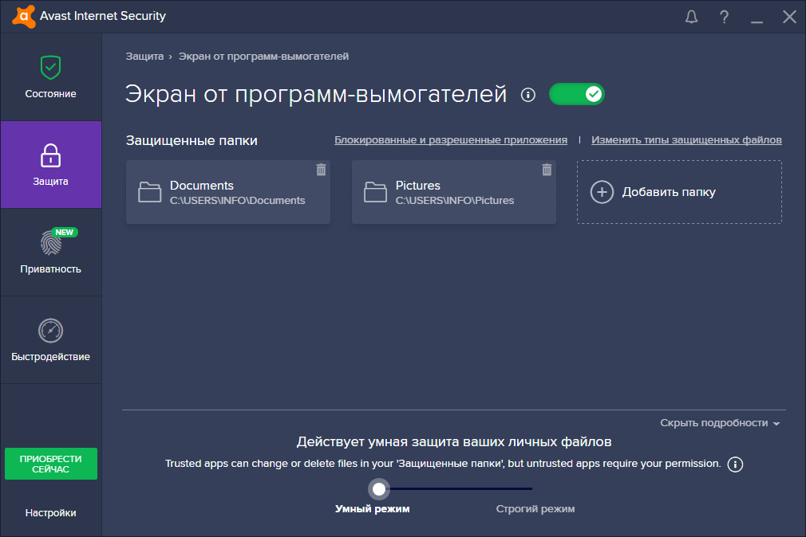The width and height of the screenshot is (806, 537).
Task: Open the Приватность privacy section
Action: tap(51, 252)
